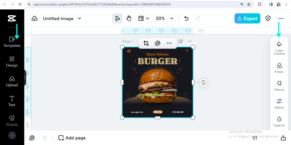Expand more sidebar tools with the down chevron
291x145 pixels.
pyautogui.click(x=12, y=135)
